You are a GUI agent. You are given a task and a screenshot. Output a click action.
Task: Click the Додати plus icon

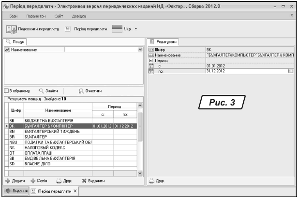pyautogui.click(x=8, y=181)
